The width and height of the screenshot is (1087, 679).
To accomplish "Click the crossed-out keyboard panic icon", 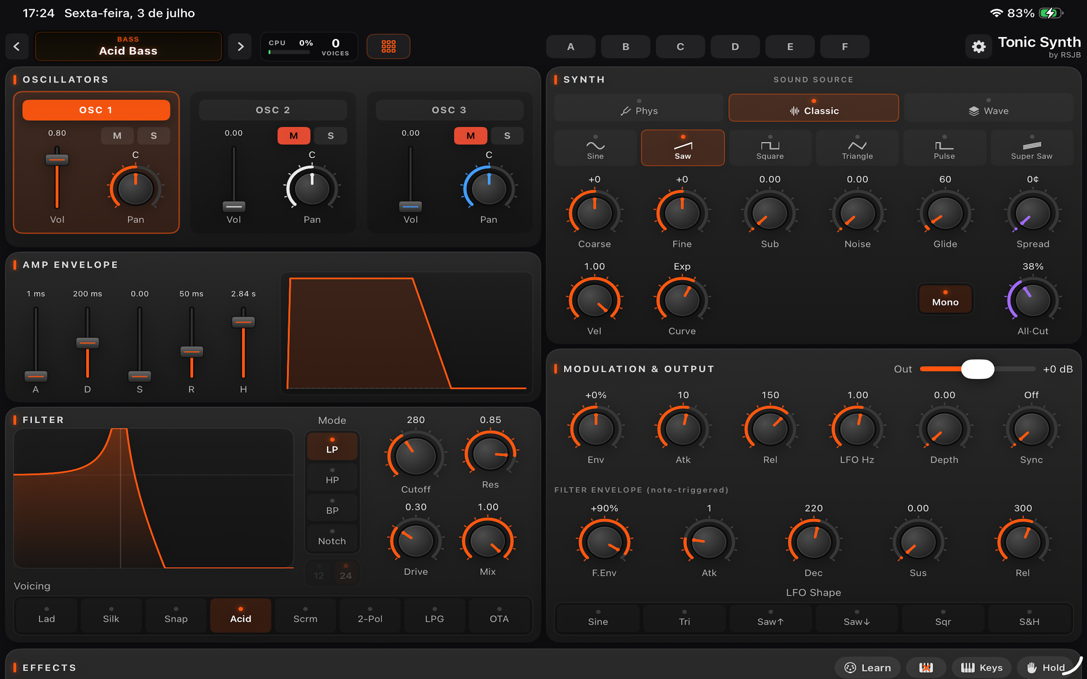I will click(x=926, y=667).
